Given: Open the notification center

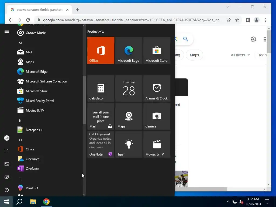Looking at the screenshot, I should [x=267, y=202].
